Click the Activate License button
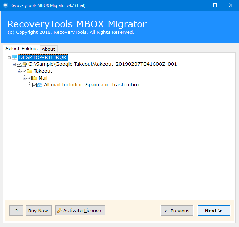This screenshot has width=239, height=227. point(80,210)
